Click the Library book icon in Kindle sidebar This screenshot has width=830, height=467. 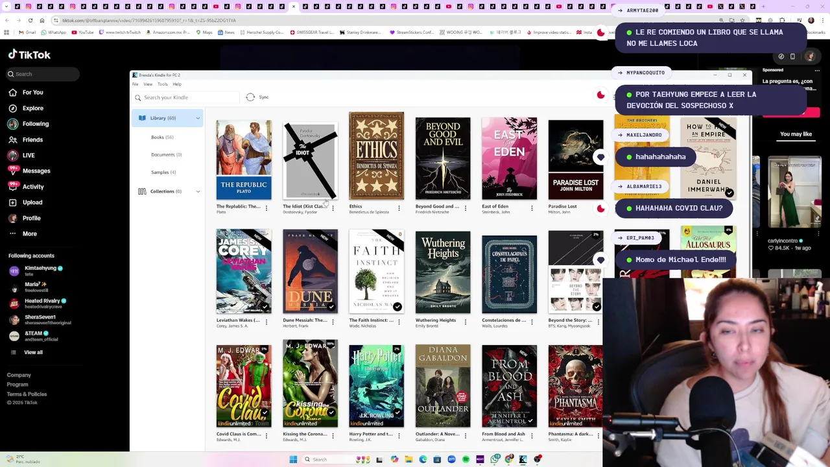click(x=142, y=118)
